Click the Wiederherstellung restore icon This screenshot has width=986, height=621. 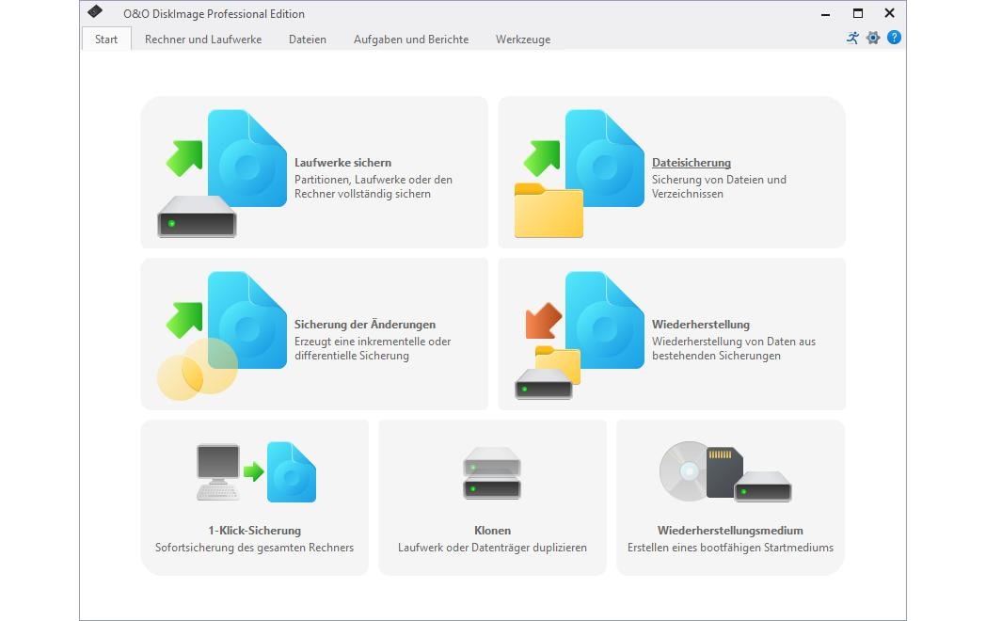[580, 335]
